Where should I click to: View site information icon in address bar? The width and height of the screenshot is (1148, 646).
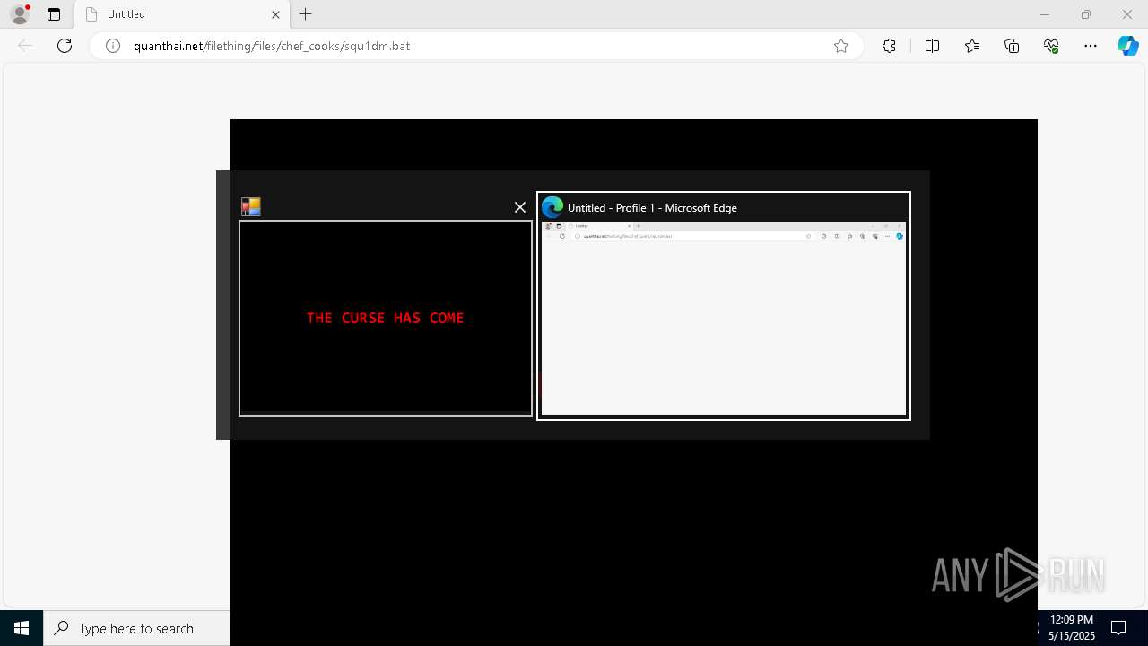point(113,46)
